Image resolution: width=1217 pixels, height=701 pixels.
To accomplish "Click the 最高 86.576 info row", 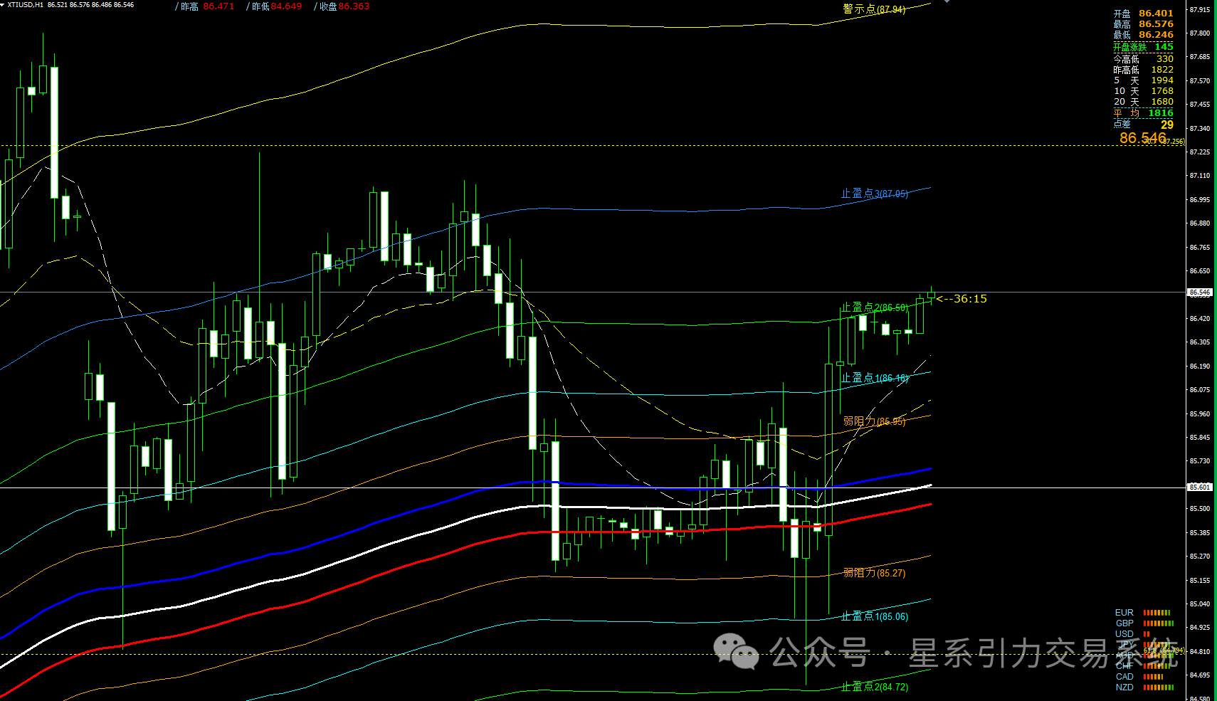I will (x=1144, y=24).
